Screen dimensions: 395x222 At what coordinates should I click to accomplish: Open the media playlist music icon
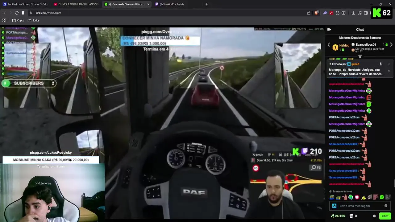[x=360, y=13]
